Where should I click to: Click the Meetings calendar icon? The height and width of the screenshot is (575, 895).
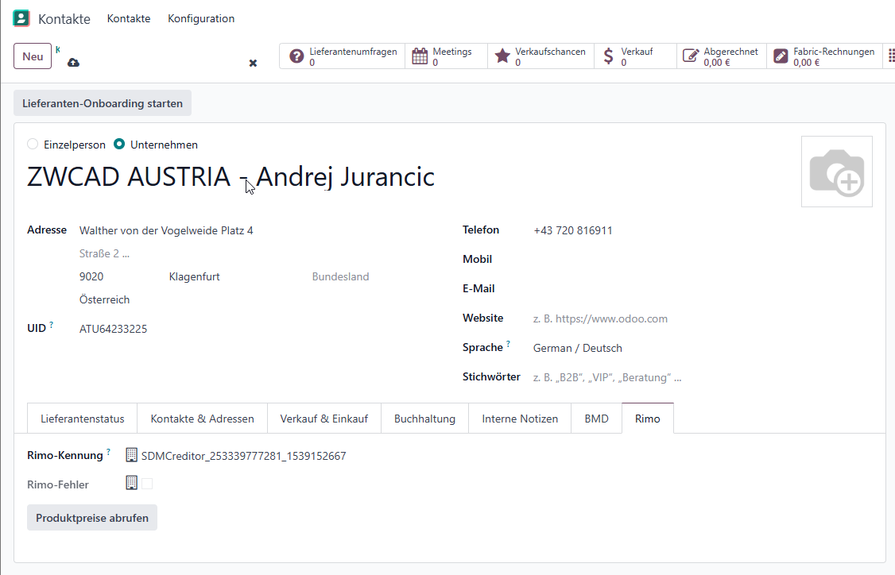point(420,56)
